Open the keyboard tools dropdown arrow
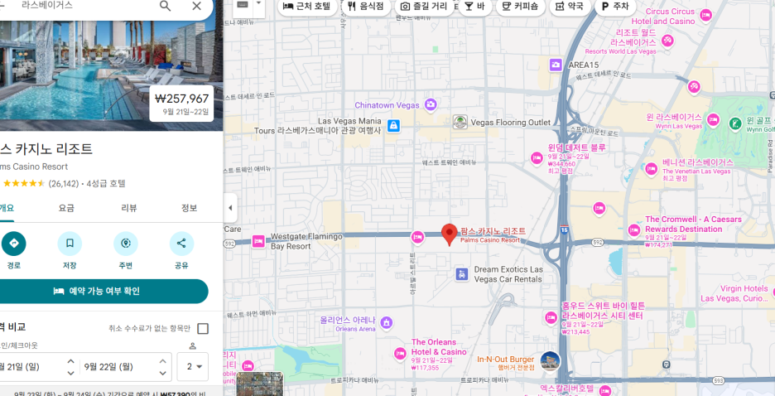Image resolution: width=775 pixels, height=396 pixels. tap(258, 3)
